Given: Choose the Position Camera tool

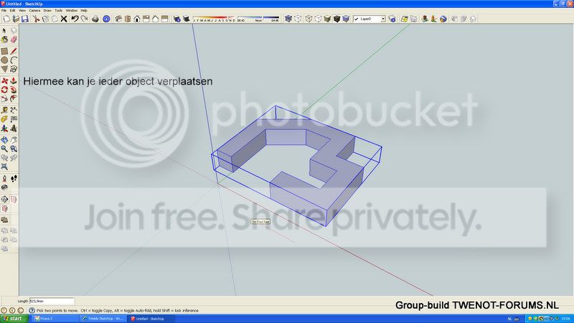Looking at the screenshot, I should click(x=4, y=179).
